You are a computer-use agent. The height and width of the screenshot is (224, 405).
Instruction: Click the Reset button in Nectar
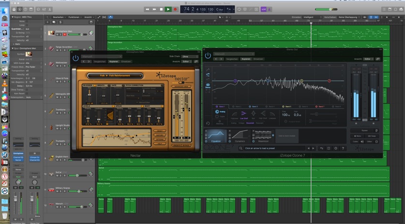[x=160, y=131]
